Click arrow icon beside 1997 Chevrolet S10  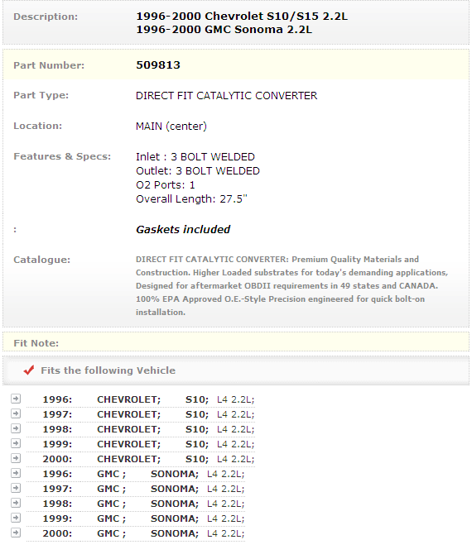16,413
